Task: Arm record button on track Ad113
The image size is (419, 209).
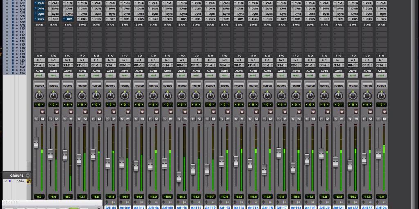Action: (x=228, y=112)
